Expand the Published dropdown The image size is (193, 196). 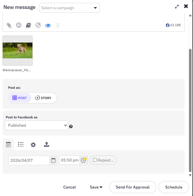[x=37, y=125]
